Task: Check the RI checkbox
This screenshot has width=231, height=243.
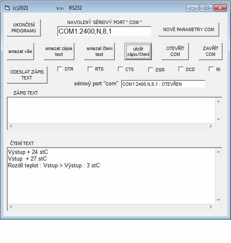Action: [x=211, y=69]
